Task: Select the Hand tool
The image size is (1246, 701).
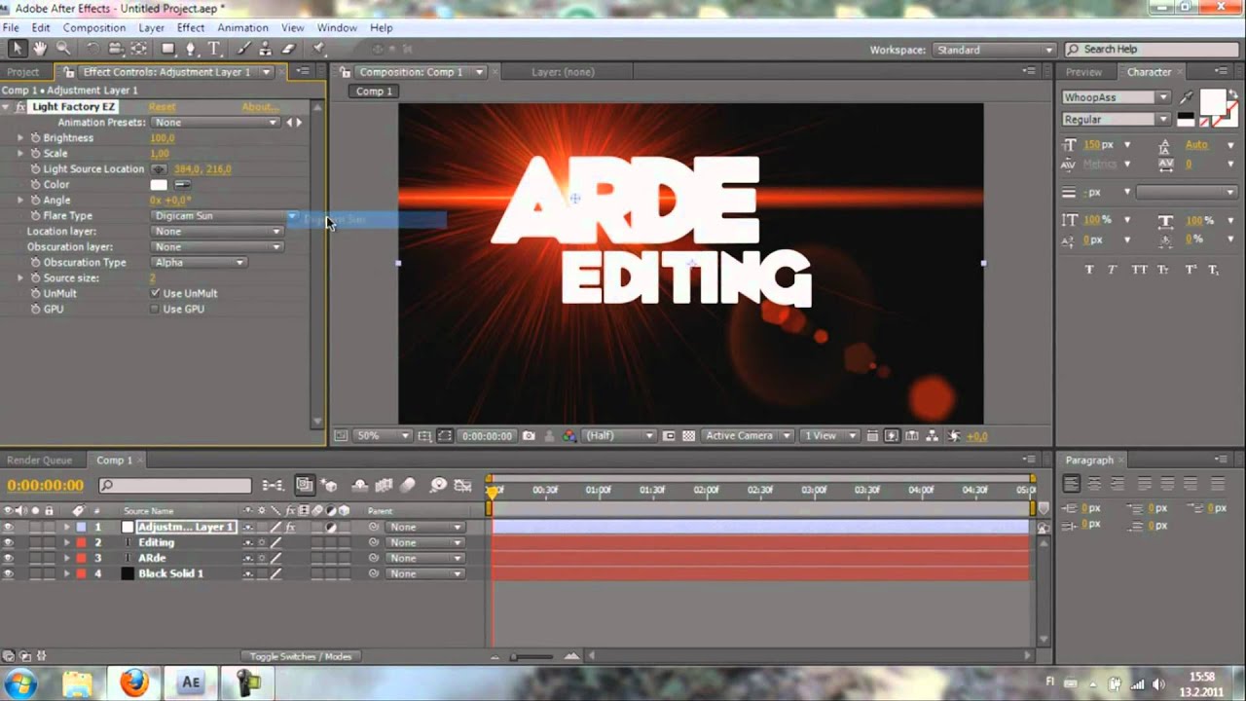Action: point(40,49)
